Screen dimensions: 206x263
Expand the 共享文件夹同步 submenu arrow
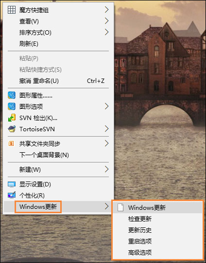[x=106, y=143]
